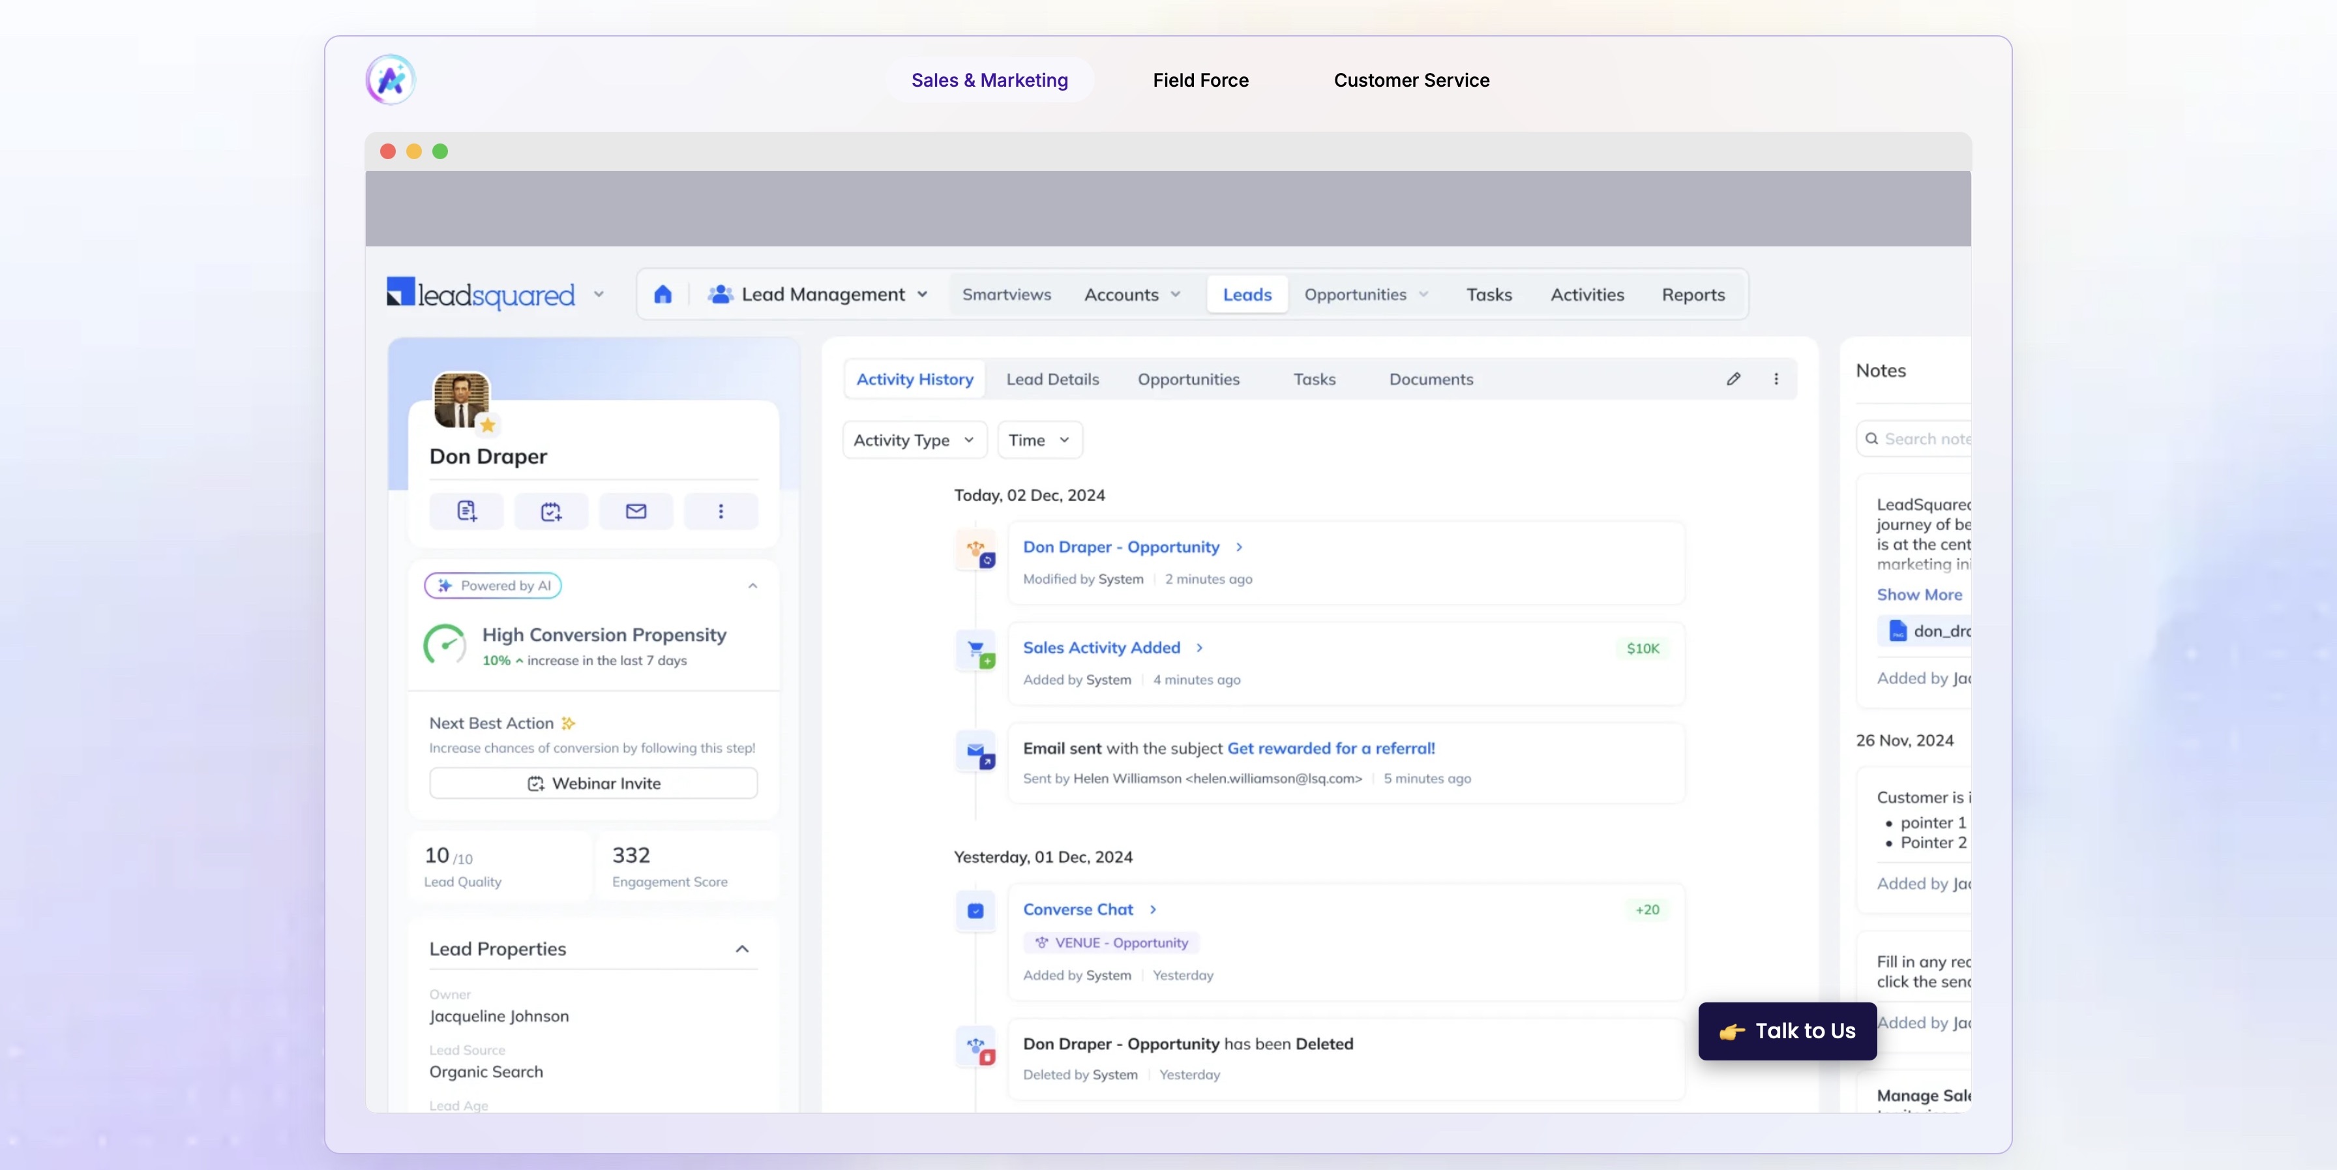The width and height of the screenshot is (2337, 1170).
Task: Click the pencil edit icon in activity panel
Action: [x=1733, y=380]
